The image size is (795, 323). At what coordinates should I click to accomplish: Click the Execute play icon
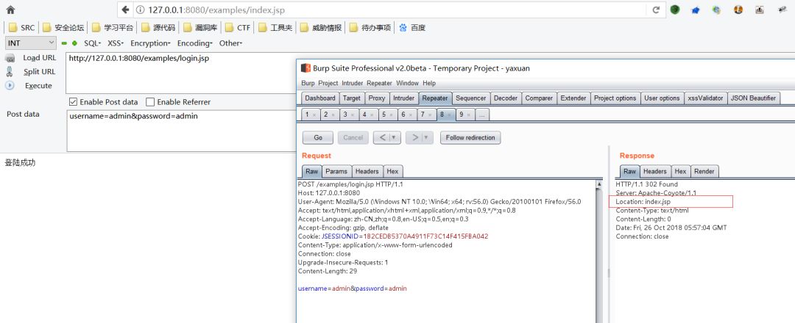pyautogui.click(x=10, y=85)
